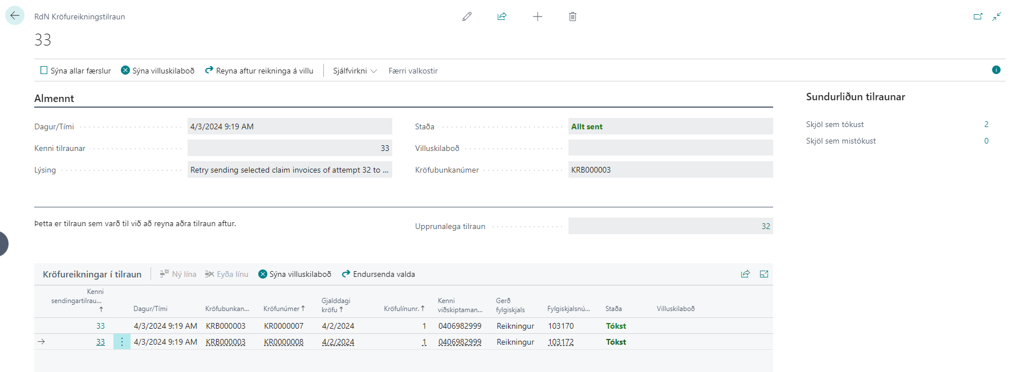Click the collapse page arrows icon

[x=997, y=17]
